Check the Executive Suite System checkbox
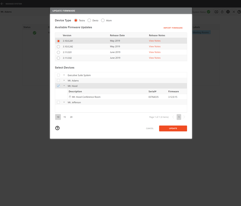The image size is (241, 206). click(x=58, y=75)
